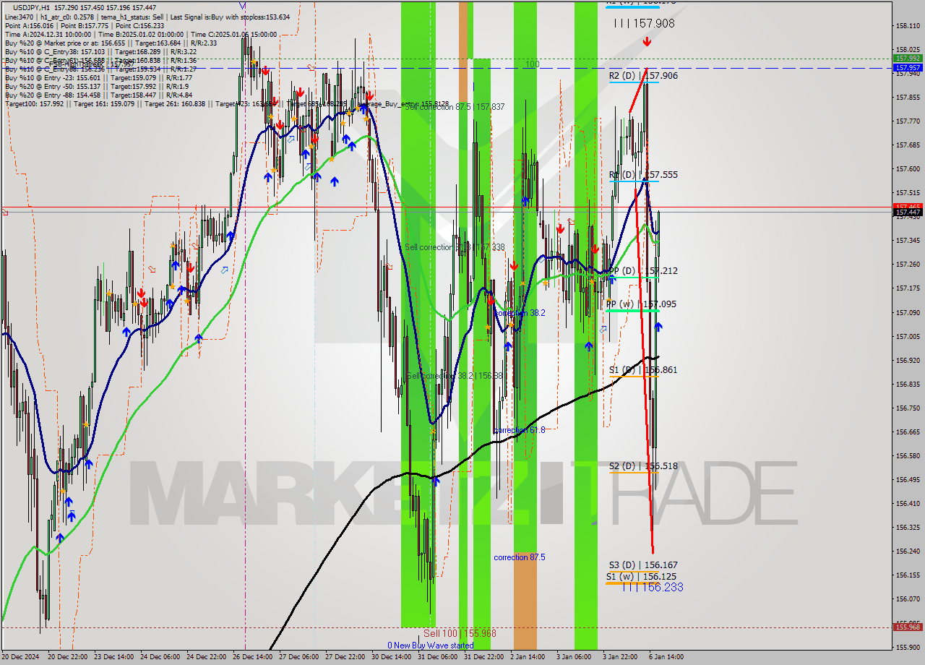The height and width of the screenshot is (665, 925).
Task: Click 158.110 on the price scale
Action: [908, 25]
